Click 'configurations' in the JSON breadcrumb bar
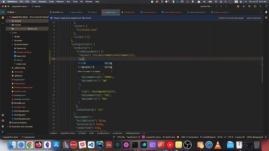The image size is (269, 151). [x=103, y=133]
